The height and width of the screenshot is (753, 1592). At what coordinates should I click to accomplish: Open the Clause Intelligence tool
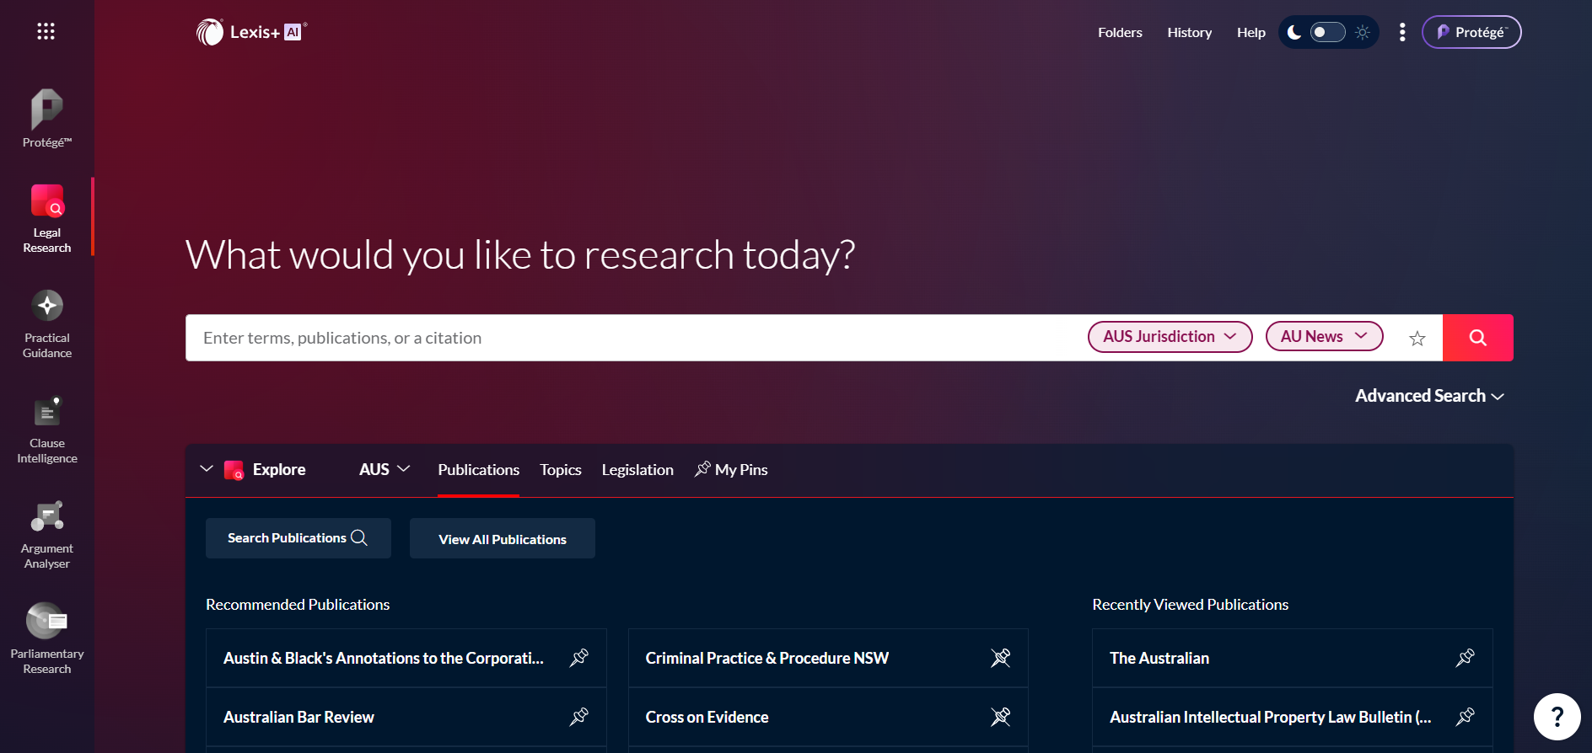coord(47,430)
